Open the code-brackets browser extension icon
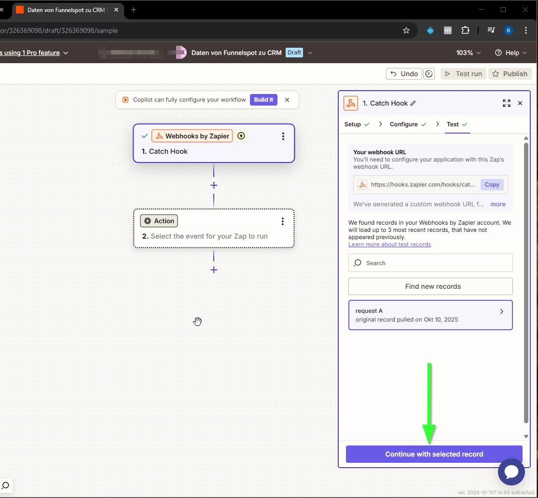Image resolution: width=538 pixels, height=498 pixels. [448, 30]
